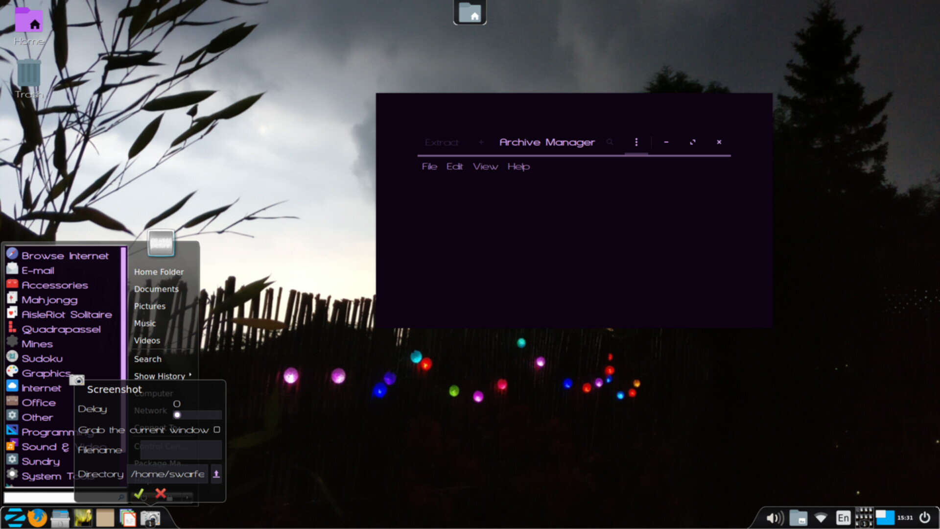Open the LibreOffice documents taskbar icon
The width and height of the screenshot is (940, 529).
(128, 518)
